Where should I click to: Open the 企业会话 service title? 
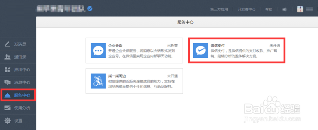[115, 46]
